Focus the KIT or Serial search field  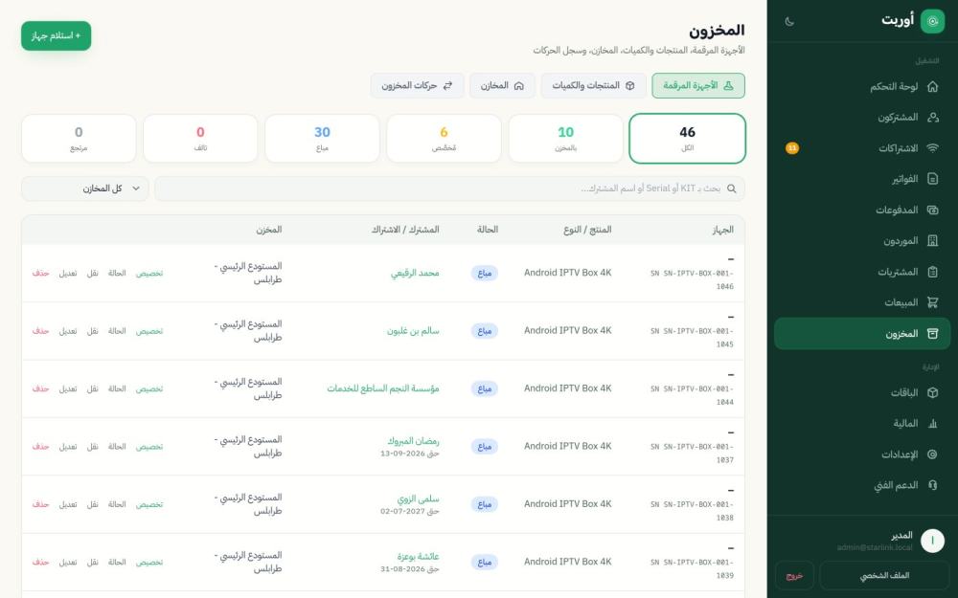[449, 188]
